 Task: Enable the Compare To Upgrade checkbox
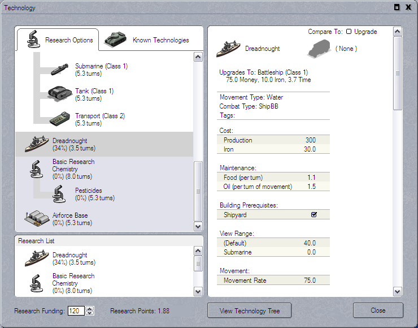point(349,32)
